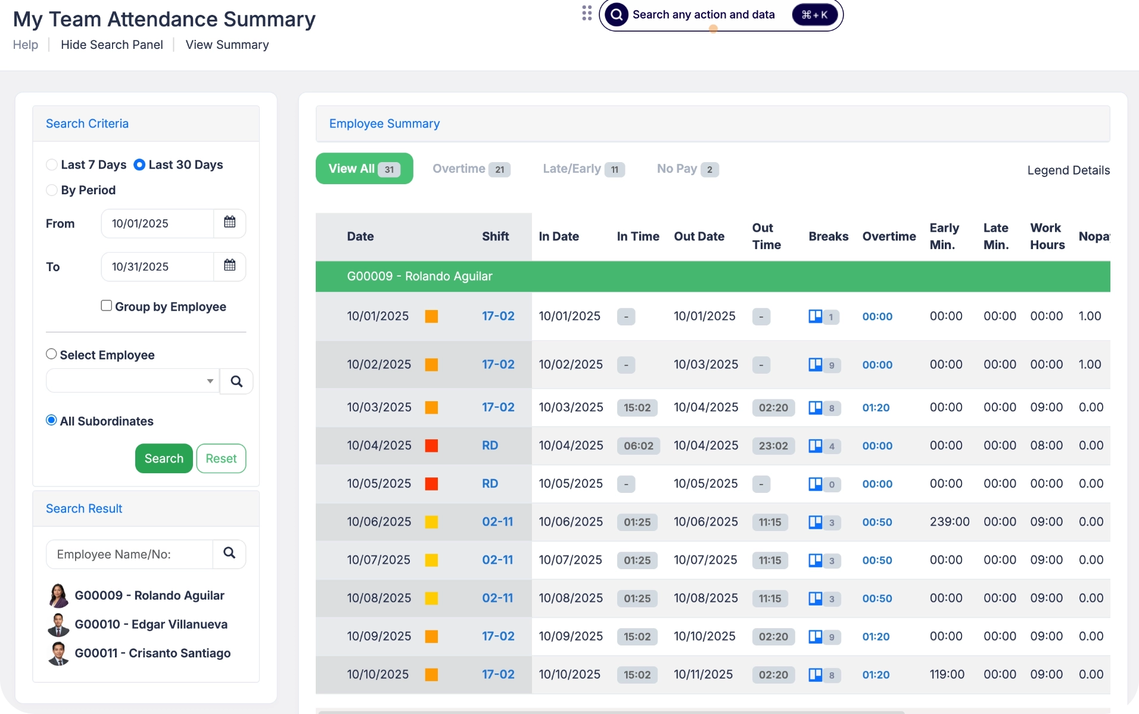This screenshot has width=1139, height=714.
Task: Click the Employee Name/No search icon
Action: 229,554
